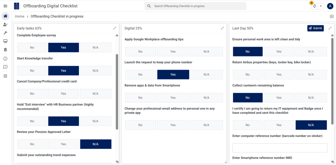Select Yes for Return Airbus properties
The width and height of the screenshot is (336, 165).
click(279, 74)
